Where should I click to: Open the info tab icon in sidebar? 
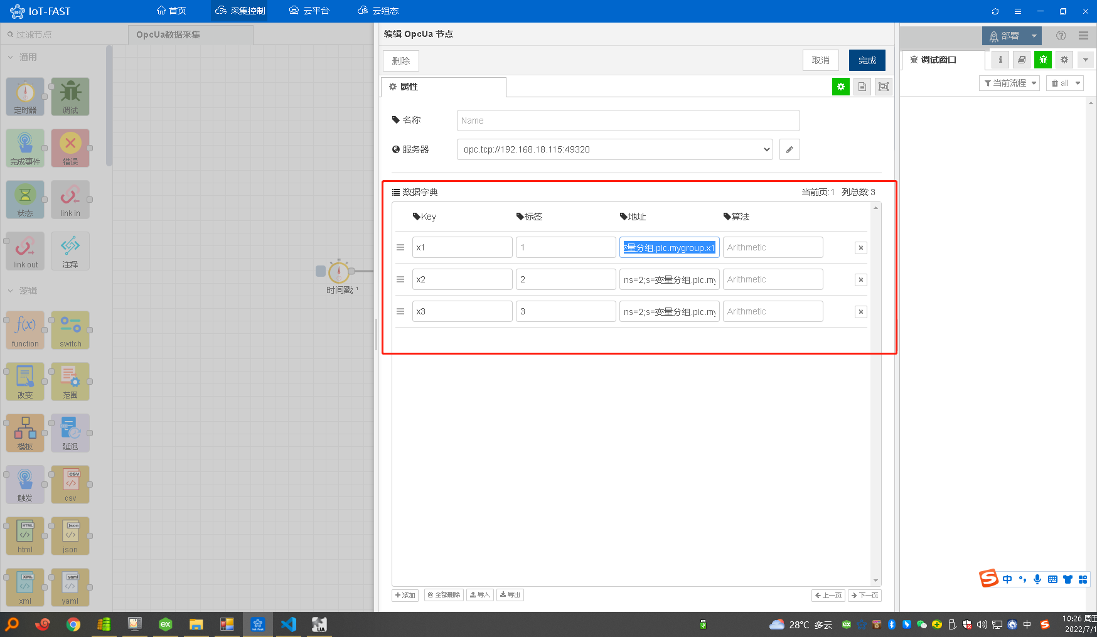(x=1000, y=60)
